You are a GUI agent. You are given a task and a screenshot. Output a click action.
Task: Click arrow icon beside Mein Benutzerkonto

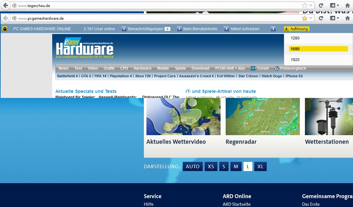coord(179,29)
